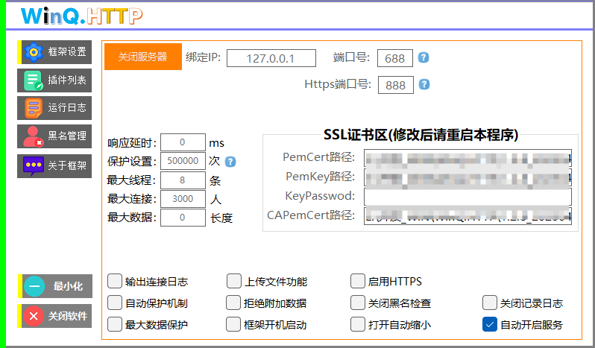Enable 自动保护机制 checkbox

coord(115,303)
